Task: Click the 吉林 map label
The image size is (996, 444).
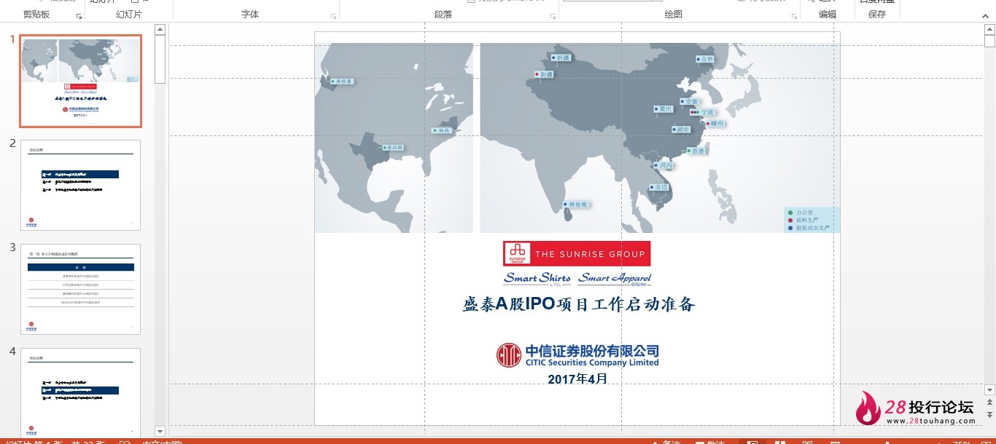Action: [705, 60]
